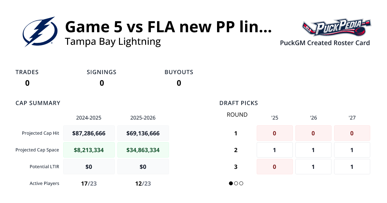Select the third pagination dot

click(241, 183)
